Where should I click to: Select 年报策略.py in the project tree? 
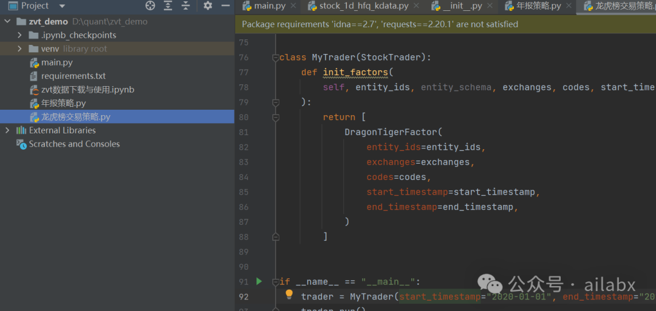[63, 103]
